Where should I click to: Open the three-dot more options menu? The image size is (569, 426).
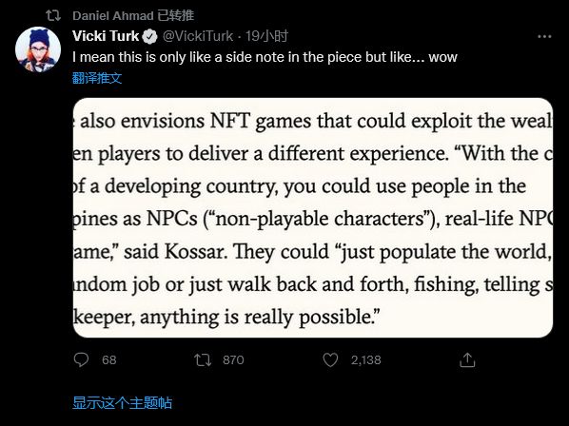pyautogui.click(x=544, y=37)
